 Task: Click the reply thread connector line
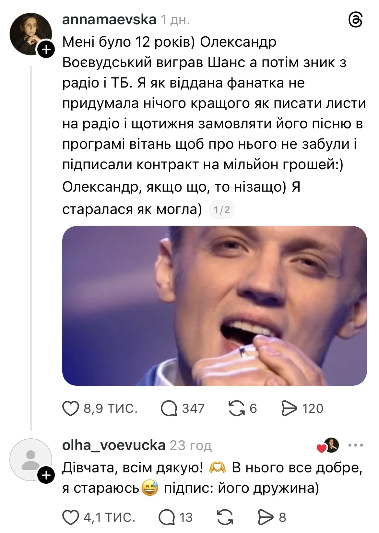pyautogui.click(x=31, y=246)
